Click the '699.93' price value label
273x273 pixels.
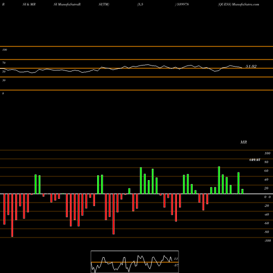254,160
